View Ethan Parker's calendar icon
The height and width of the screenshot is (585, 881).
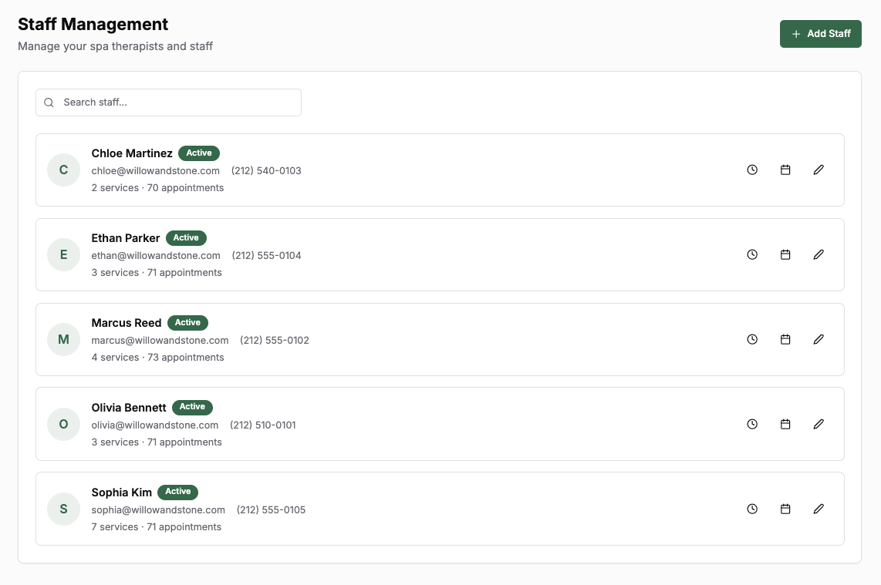[785, 254]
